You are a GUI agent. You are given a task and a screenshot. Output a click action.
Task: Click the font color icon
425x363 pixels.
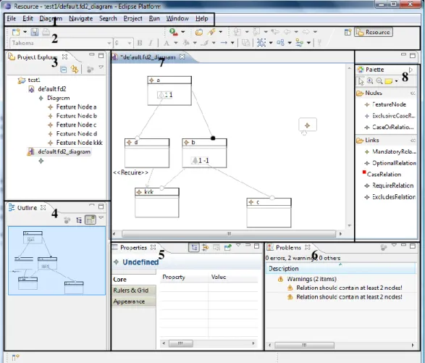167,43
